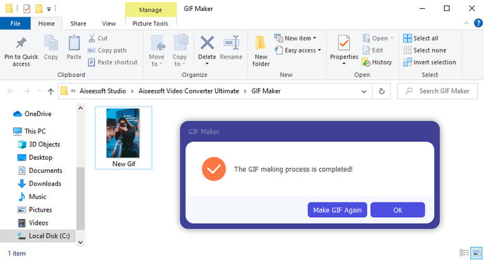Image resolution: width=484 pixels, height=260 pixels.
Task: Click navigation pane scroll down arrow
Action: click(81, 243)
